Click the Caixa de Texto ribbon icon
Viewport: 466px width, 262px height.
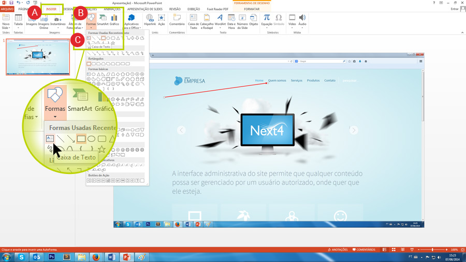(193, 19)
